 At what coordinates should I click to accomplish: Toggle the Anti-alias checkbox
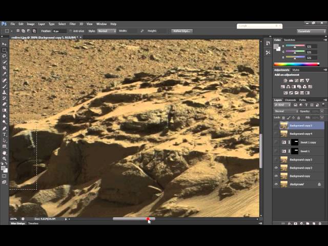pyautogui.click(x=71, y=31)
